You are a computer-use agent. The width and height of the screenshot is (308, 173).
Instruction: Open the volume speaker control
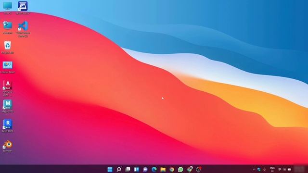tap(284, 169)
